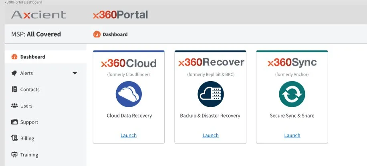Image resolution: width=367 pixels, height=166 pixels.
Task: Click the Contacts address book icon
Action: pyautogui.click(x=14, y=89)
